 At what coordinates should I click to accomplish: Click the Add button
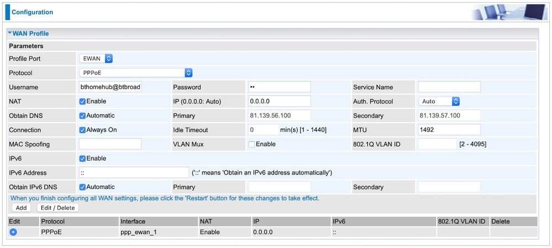click(x=21, y=208)
